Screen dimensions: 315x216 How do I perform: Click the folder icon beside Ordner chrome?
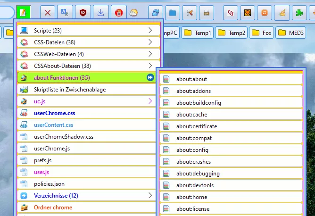click(24, 207)
